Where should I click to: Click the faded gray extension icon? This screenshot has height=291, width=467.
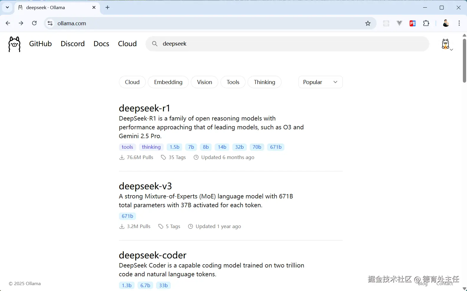click(x=386, y=23)
